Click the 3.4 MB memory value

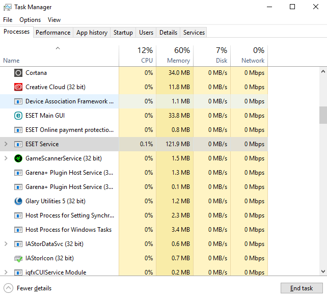181,230
